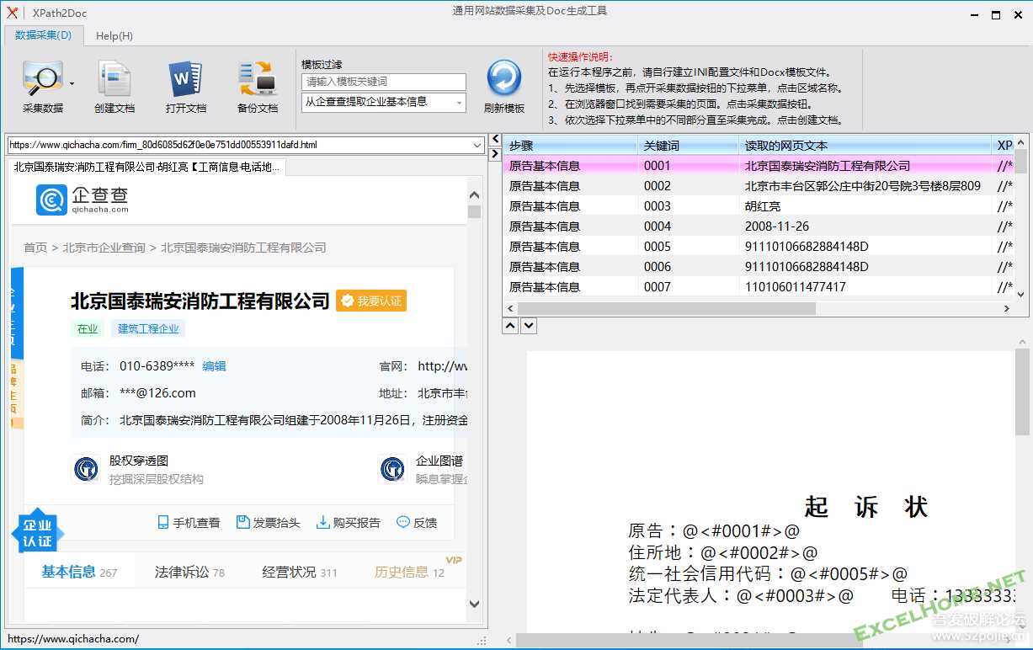The image size is (1033, 650).
Task: Click the 北京市企业查询 breadcrumb link
Action: (104, 248)
